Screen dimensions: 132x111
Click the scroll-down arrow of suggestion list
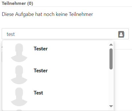pyautogui.click(x=111, y=106)
